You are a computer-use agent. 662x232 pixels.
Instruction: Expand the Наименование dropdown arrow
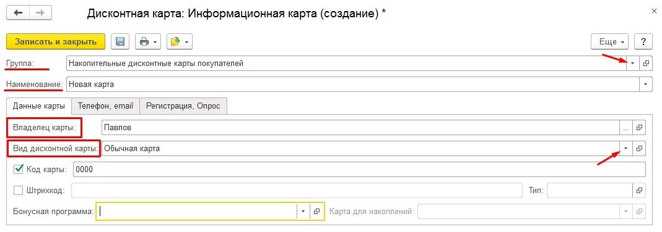(x=646, y=85)
